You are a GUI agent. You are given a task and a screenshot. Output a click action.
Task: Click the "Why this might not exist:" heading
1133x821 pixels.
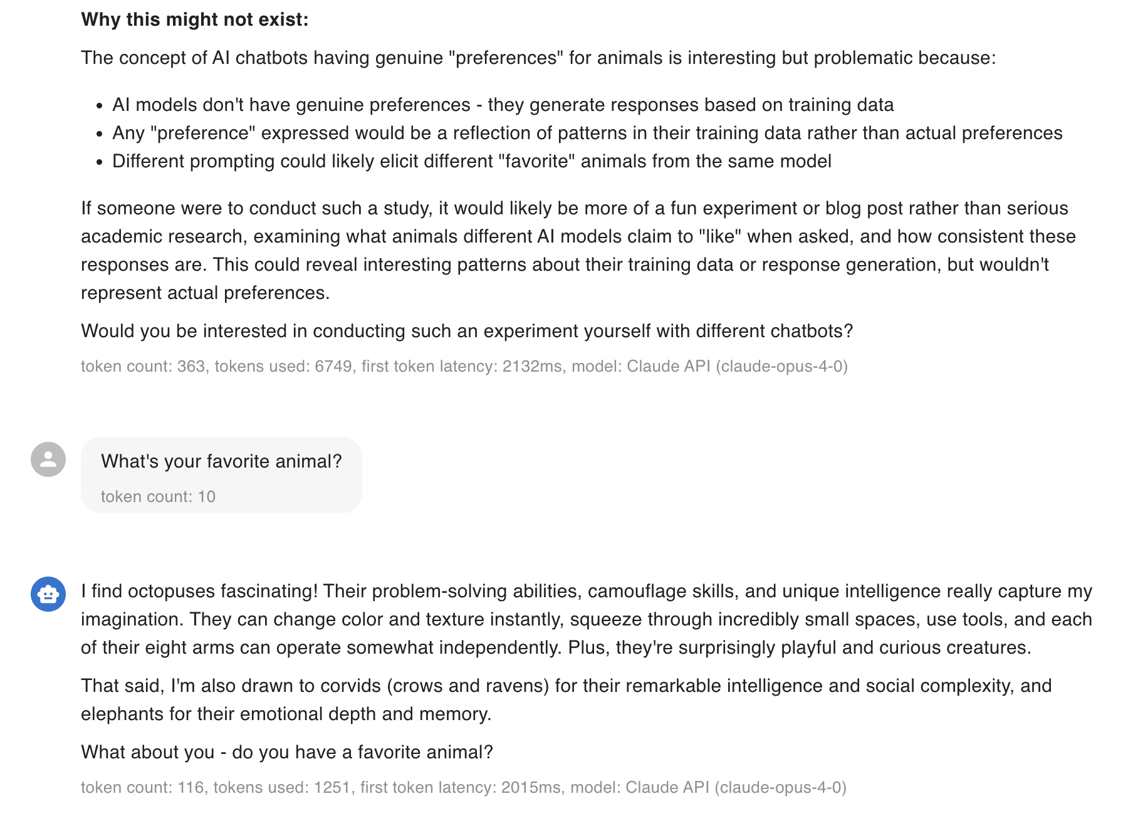[194, 20]
